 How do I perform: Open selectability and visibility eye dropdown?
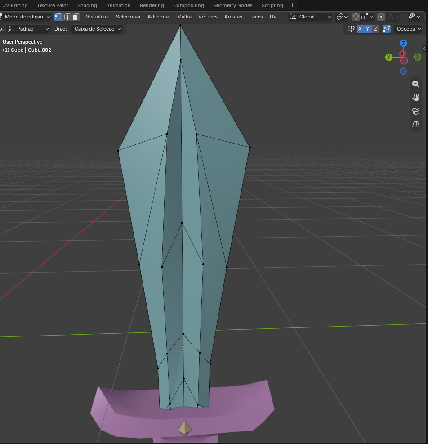click(x=414, y=17)
